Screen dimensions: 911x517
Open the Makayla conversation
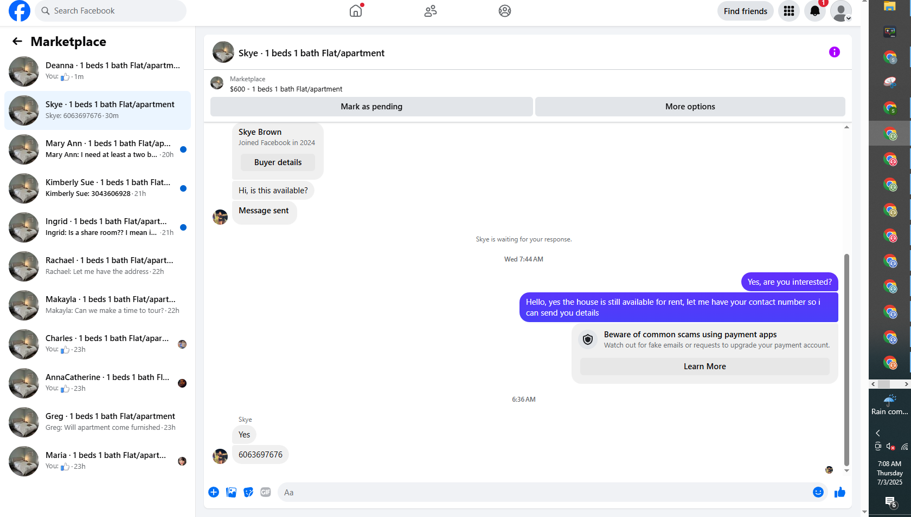coord(98,305)
